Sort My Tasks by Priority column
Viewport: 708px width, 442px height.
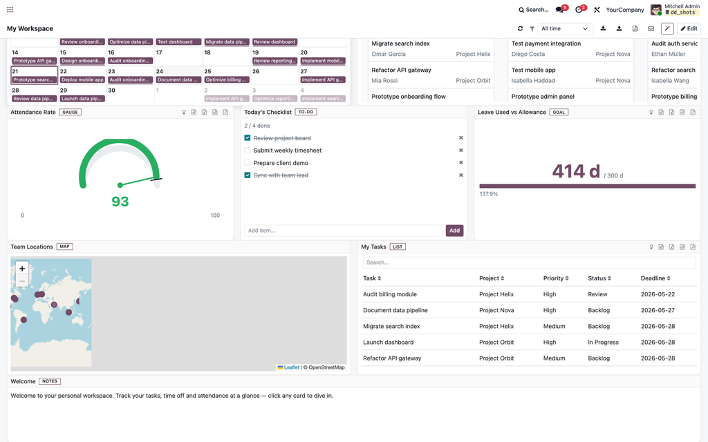556,278
